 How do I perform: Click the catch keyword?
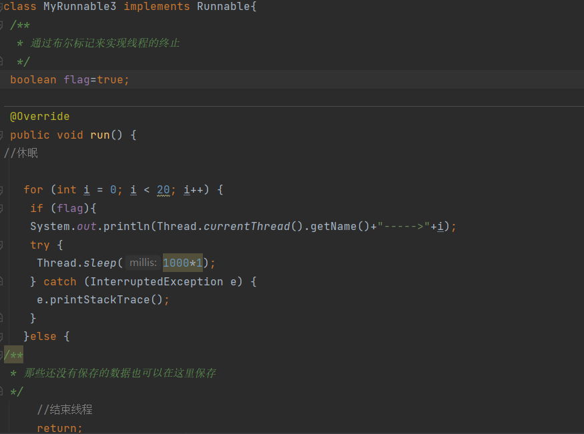point(60,281)
